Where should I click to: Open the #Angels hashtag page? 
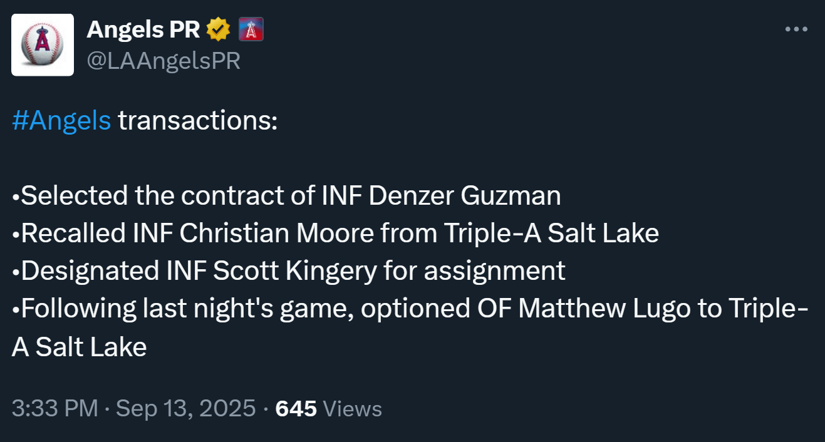[x=61, y=120]
